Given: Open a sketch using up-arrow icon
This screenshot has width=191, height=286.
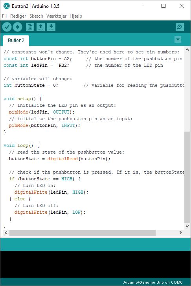Looking at the screenshot, I should [41, 27].
